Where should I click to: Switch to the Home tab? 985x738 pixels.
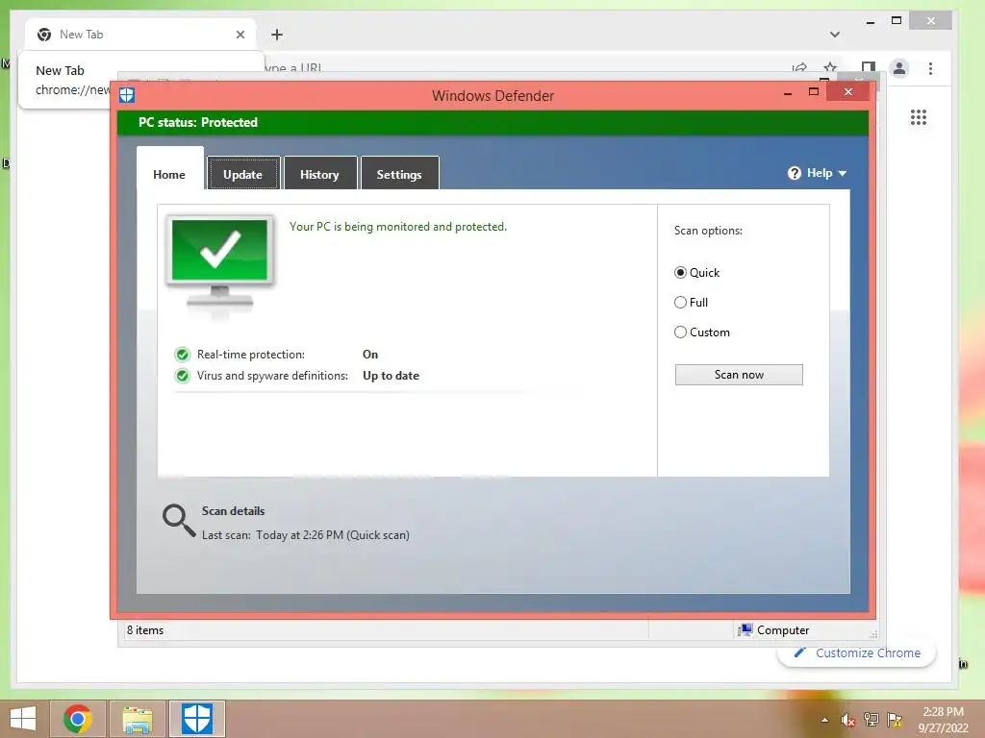pos(169,174)
